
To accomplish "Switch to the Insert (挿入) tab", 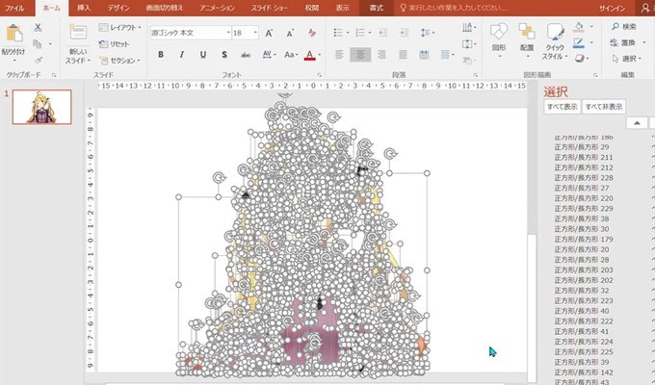I will 84,8.
